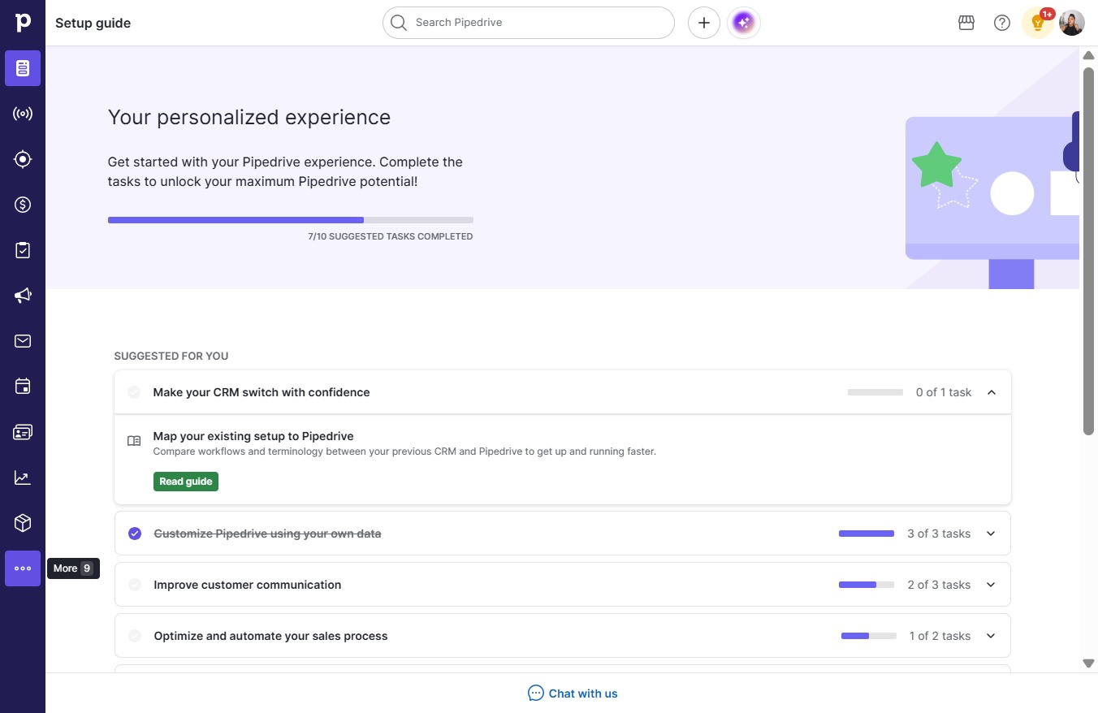Viewport: 1098px width, 713px height.
Task: Click the 3 of 3 tasks progress bar
Action: (x=867, y=534)
